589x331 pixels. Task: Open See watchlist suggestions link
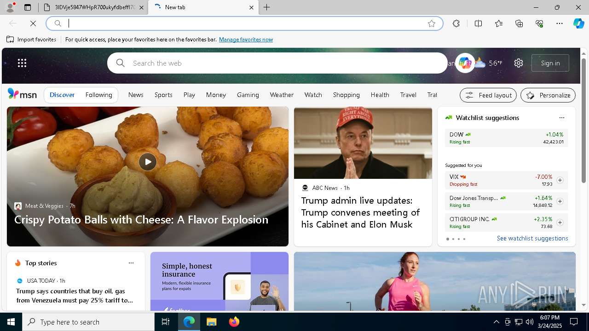(x=532, y=238)
